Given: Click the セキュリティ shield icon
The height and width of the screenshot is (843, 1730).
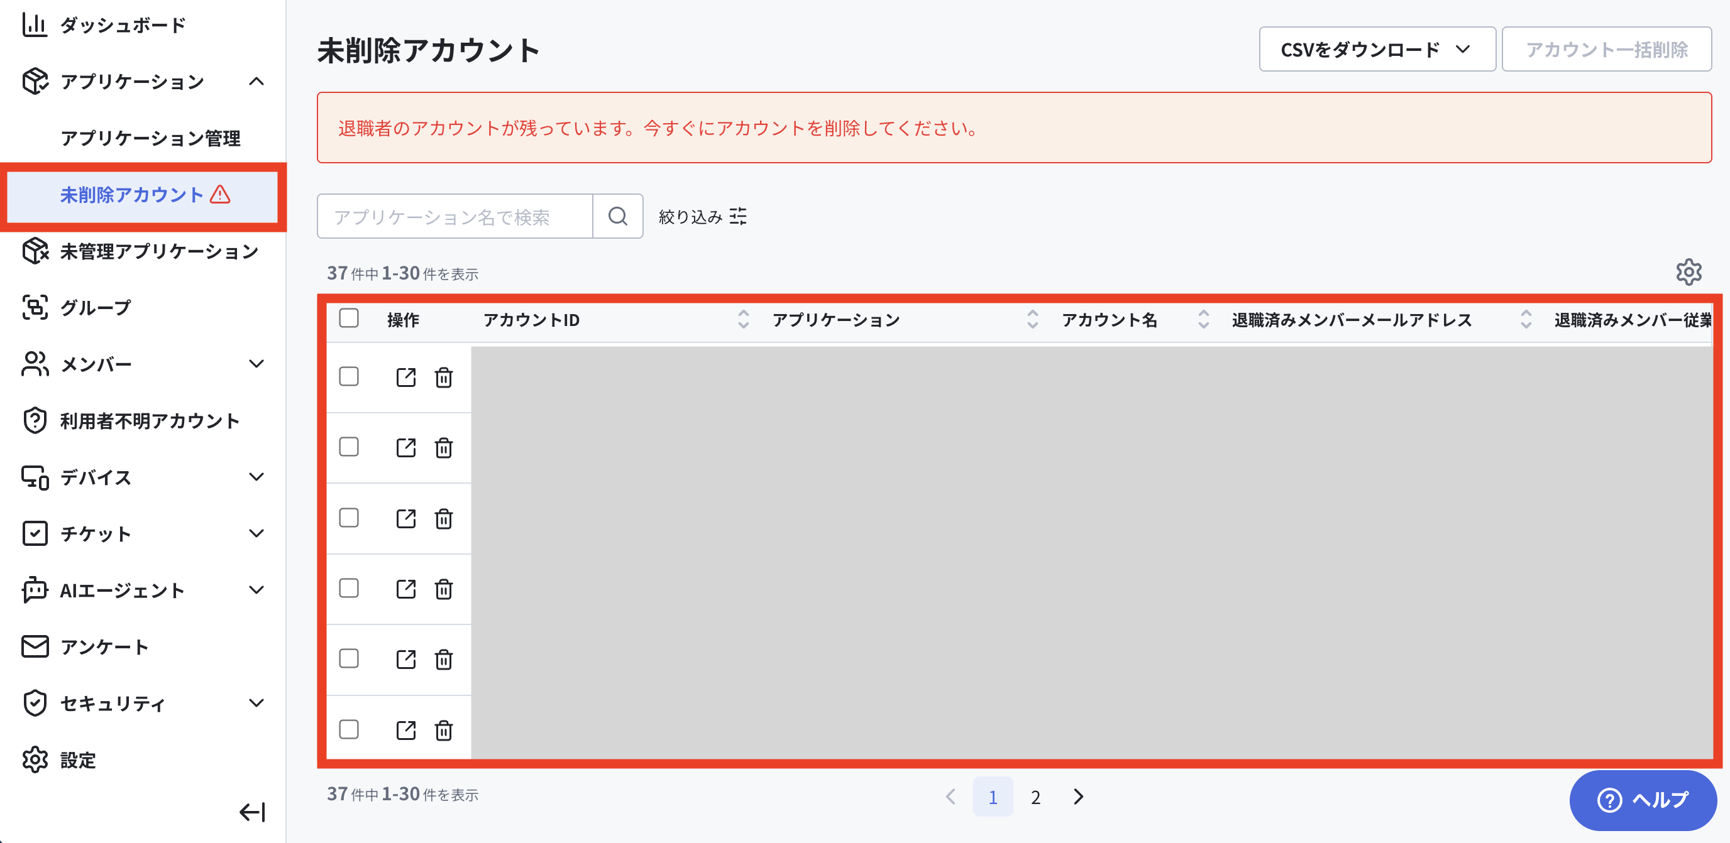Looking at the screenshot, I should point(35,703).
